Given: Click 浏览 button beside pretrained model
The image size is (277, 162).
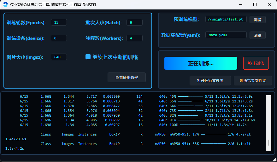Looking at the screenshot, I should pyautogui.click(x=257, y=20).
